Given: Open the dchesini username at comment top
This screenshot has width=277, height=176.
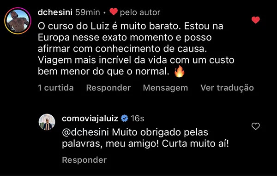Looking at the screenshot, I should point(55,12).
